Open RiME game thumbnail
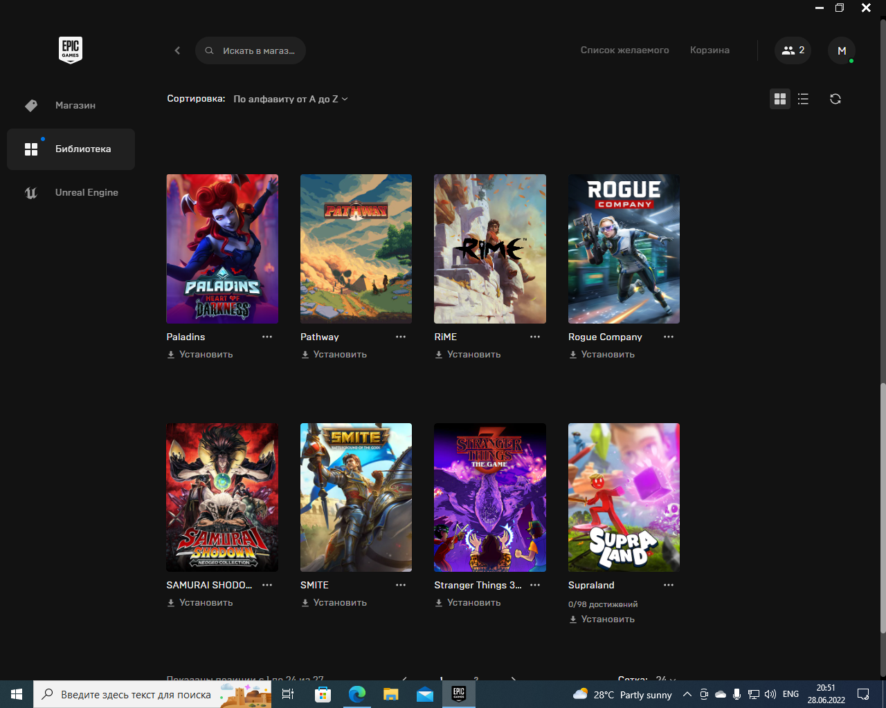 490,249
